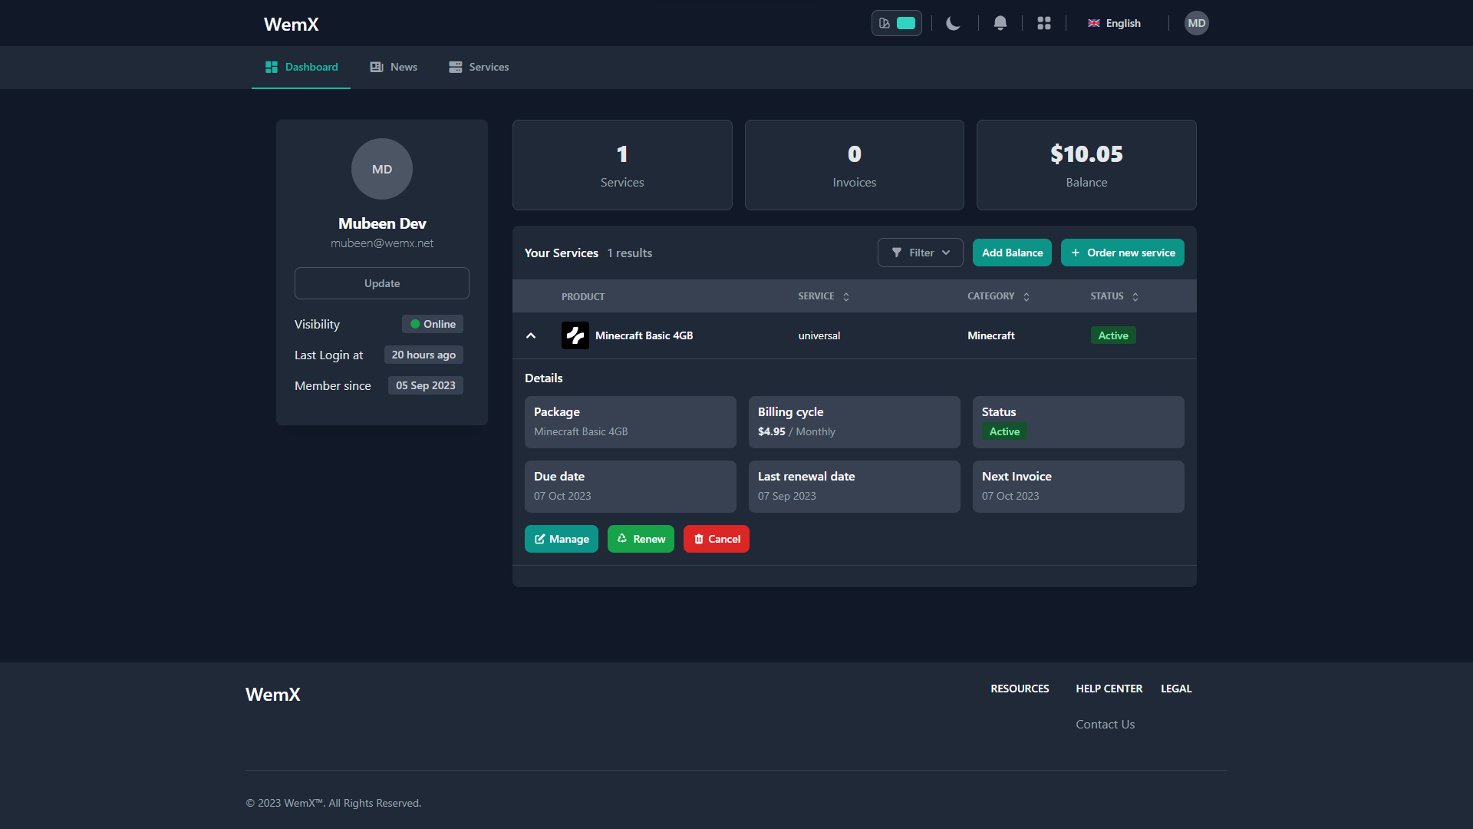Open the English language selector

tap(1114, 23)
